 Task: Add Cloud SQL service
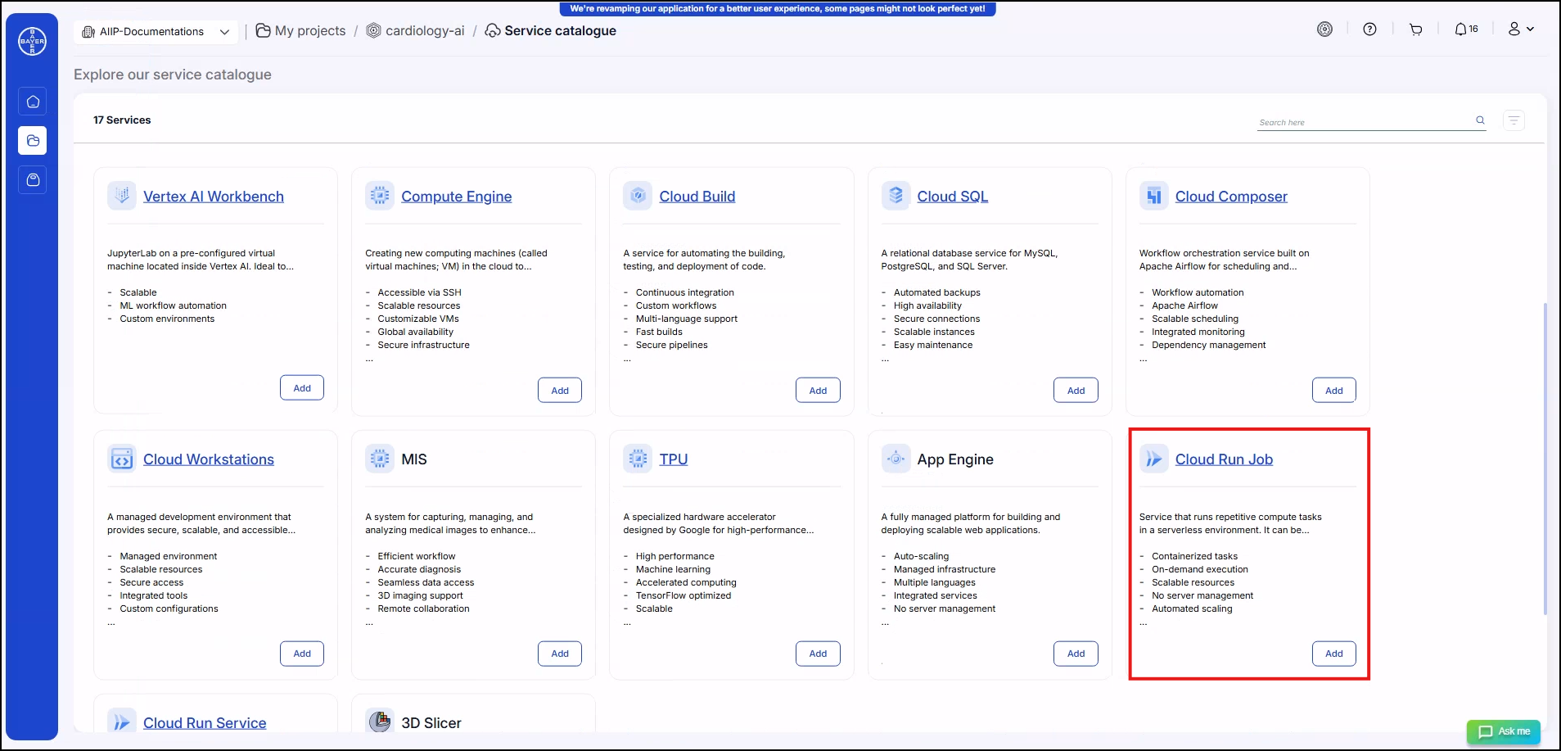1076,391
